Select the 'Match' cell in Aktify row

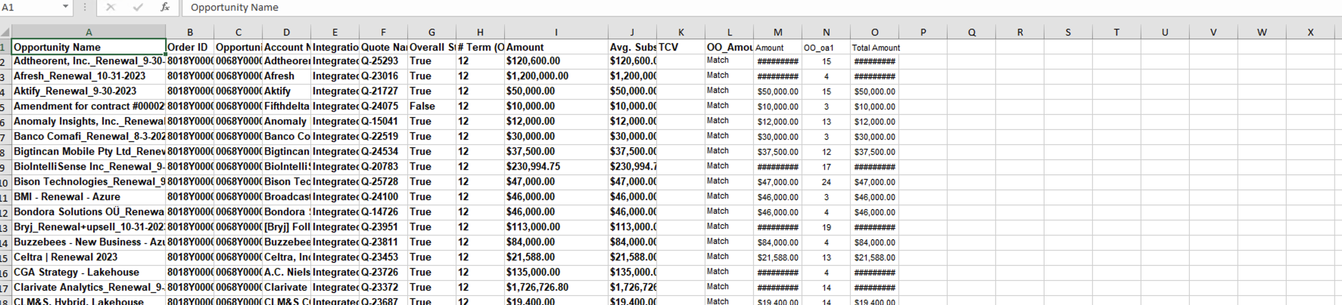(730, 91)
